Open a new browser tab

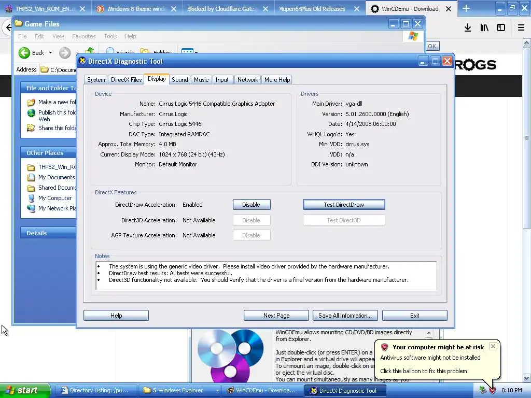point(466,8)
